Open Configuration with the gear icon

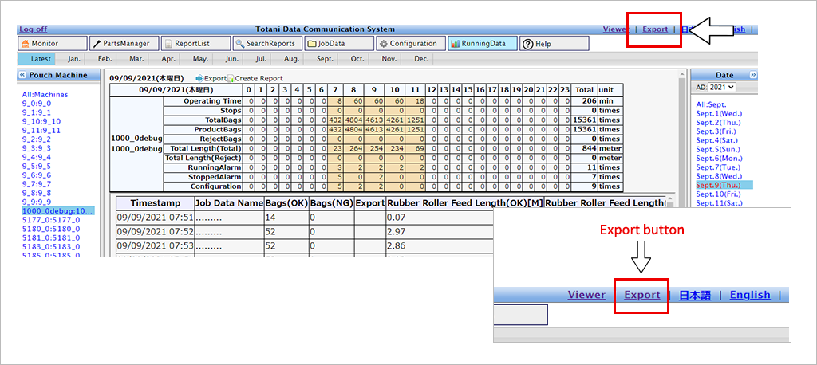pos(408,44)
